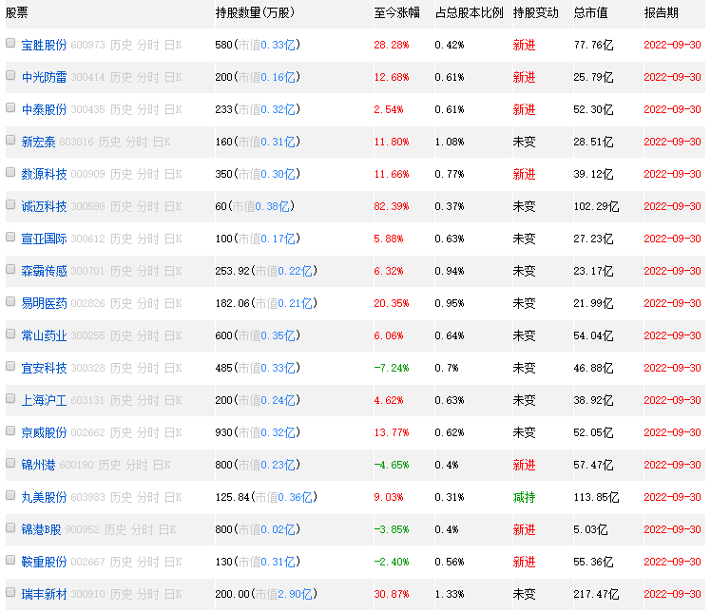Click the 至今涨幅 column header
This screenshot has width=711, height=612.
tap(396, 12)
